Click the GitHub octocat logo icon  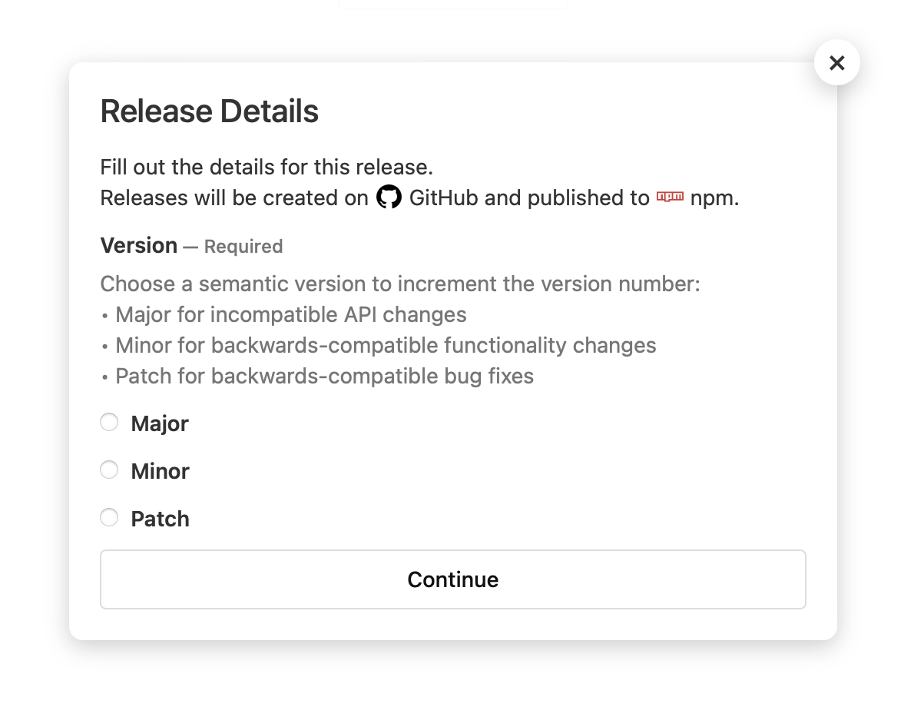coord(389,197)
